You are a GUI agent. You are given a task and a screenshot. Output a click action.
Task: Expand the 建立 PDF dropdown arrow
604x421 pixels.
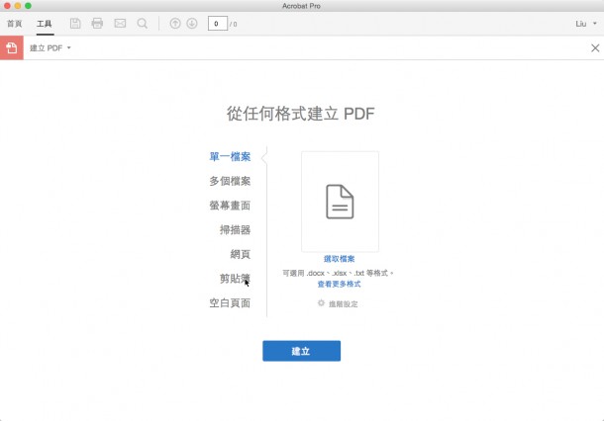tap(69, 47)
